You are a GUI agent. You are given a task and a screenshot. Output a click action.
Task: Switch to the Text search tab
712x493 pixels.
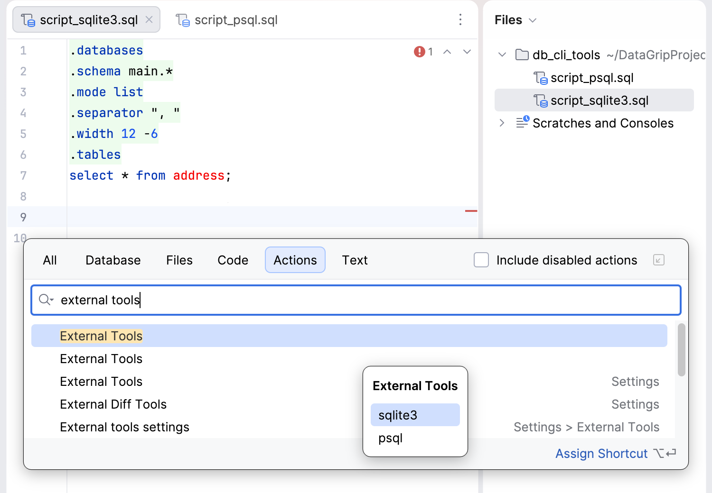pos(355,260)
